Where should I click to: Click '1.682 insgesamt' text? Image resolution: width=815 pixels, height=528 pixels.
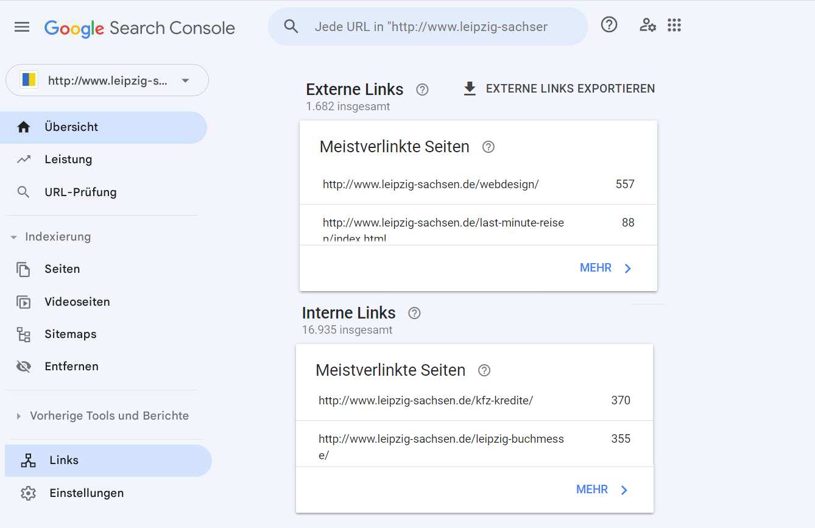(x=348, y=107)
